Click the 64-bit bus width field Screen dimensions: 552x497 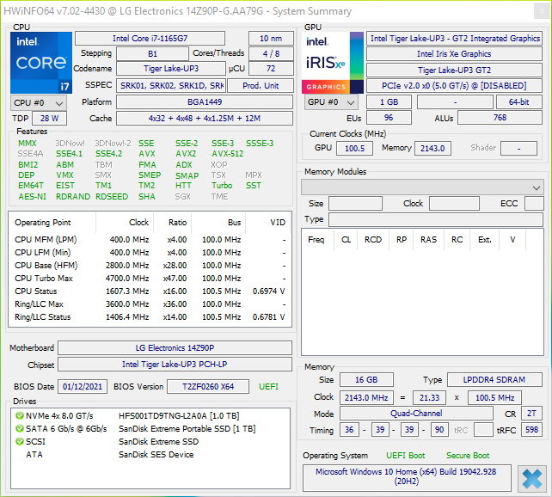(x=519, y=102)
